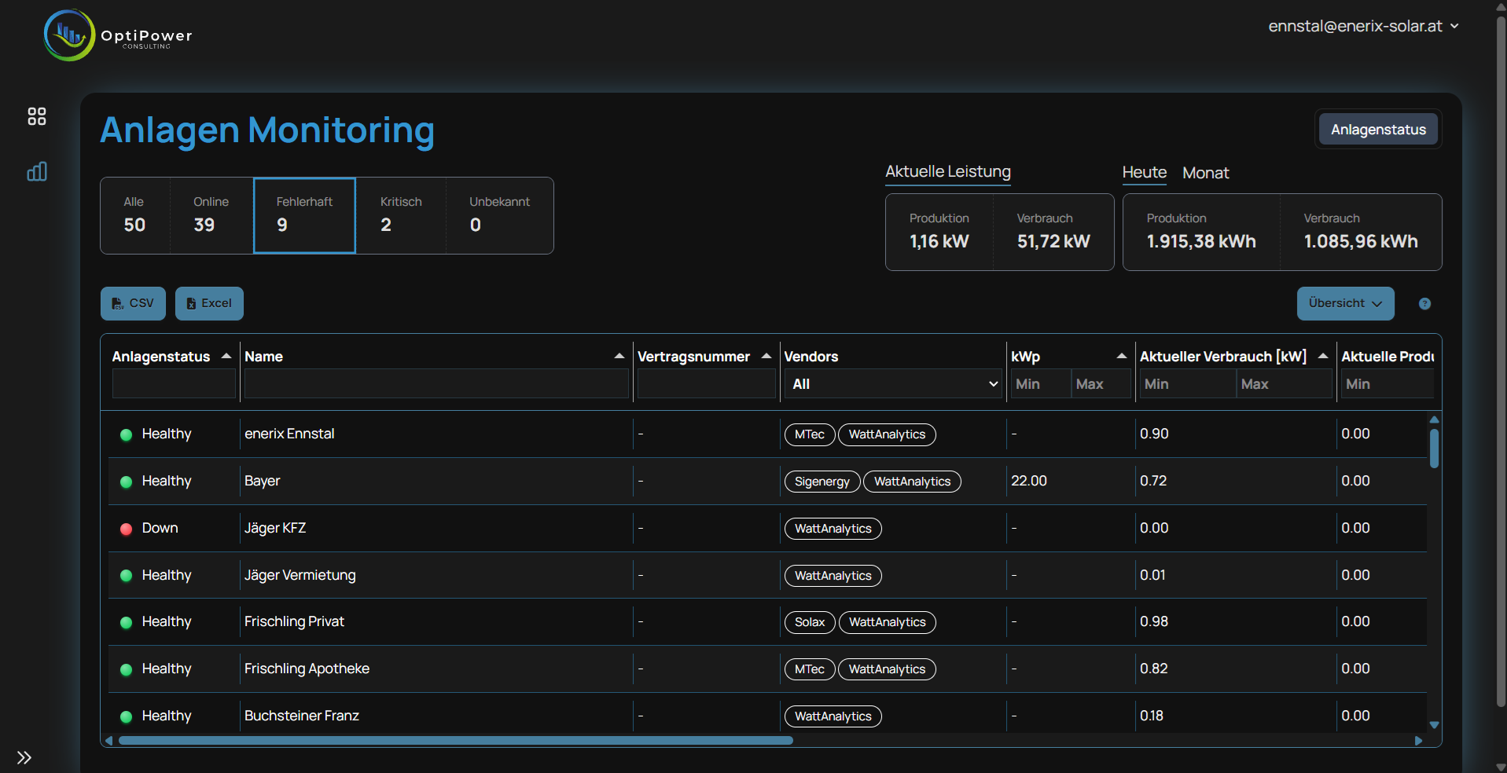Show all 50 plants via Alle filter
This screenshot has width=1507, height=773.
click(x=134, y=215)
